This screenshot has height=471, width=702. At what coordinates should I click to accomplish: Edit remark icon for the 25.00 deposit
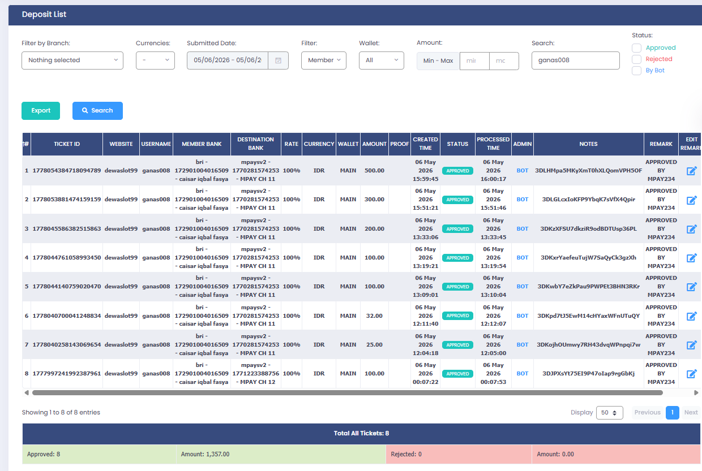tap(691, 345)
